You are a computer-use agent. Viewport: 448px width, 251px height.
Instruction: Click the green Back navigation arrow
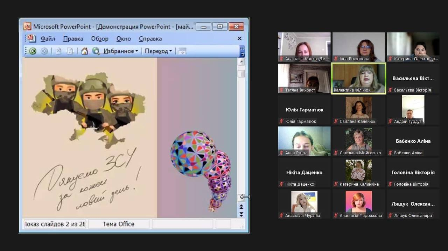(33, 51)
